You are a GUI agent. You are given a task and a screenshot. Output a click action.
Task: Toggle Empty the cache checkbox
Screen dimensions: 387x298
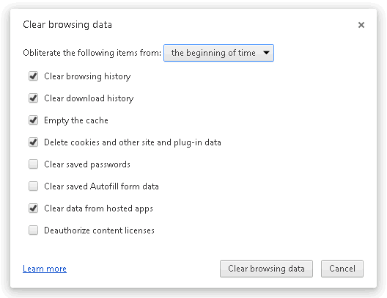tap(33, 120)
